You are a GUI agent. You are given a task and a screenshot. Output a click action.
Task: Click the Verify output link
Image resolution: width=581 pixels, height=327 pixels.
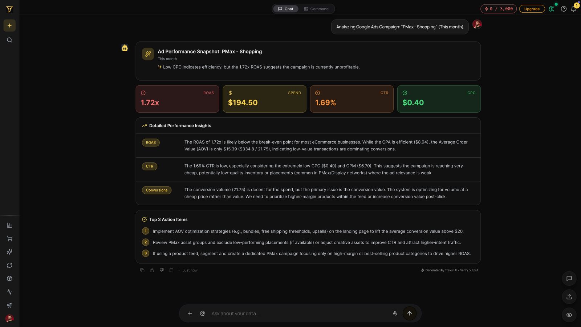pos(469,270)
